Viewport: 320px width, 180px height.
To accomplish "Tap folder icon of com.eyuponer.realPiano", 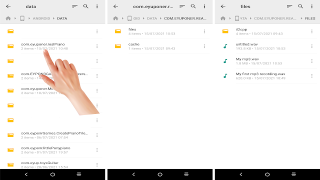I will (x=10, y=46).
